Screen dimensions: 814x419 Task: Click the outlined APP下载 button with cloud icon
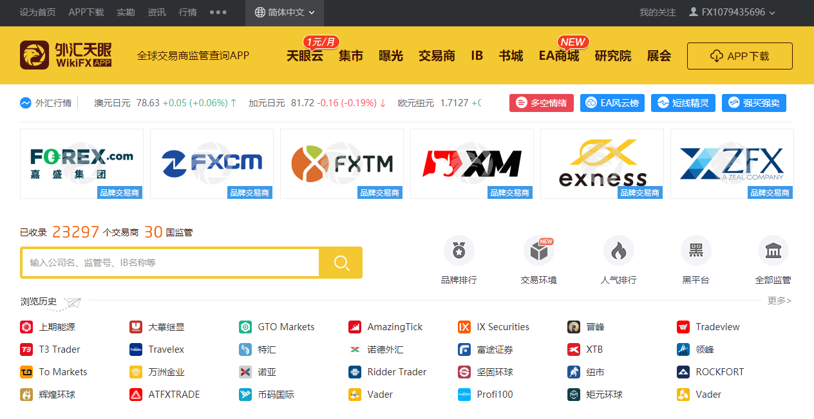point(740,56)
